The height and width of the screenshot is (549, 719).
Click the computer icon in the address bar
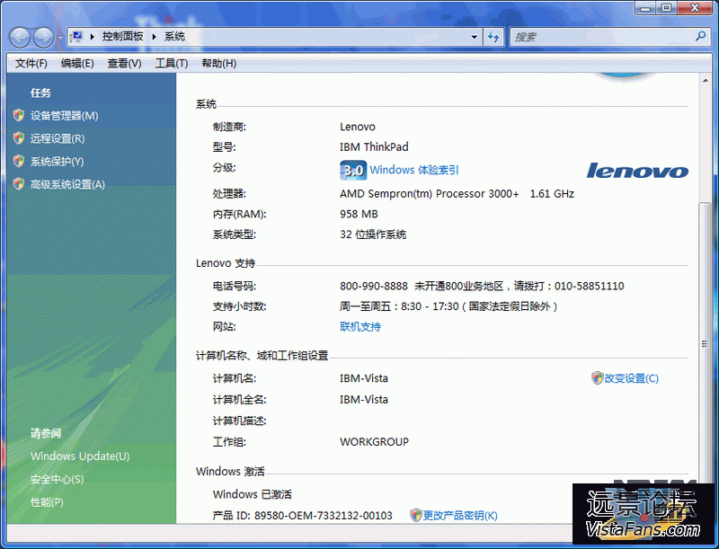77,37
